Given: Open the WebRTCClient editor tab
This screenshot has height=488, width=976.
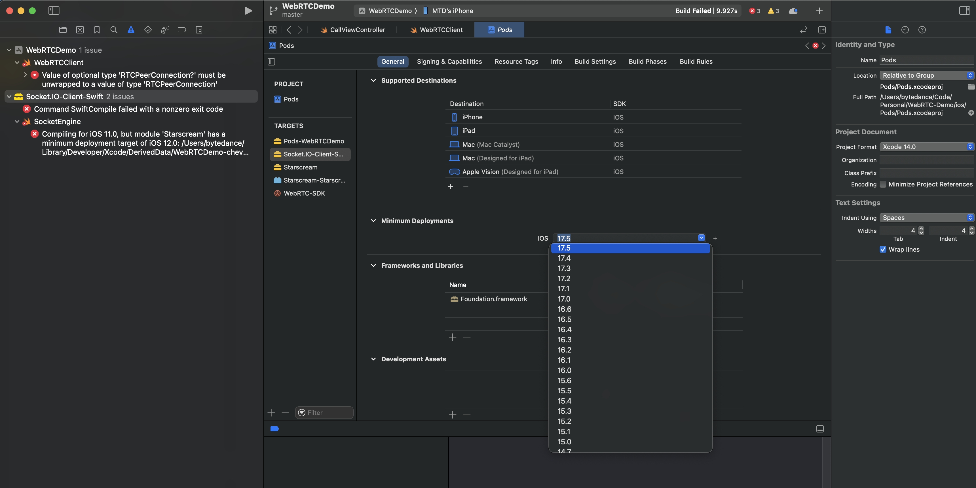Looking at the screenshot, I should 441,30.
